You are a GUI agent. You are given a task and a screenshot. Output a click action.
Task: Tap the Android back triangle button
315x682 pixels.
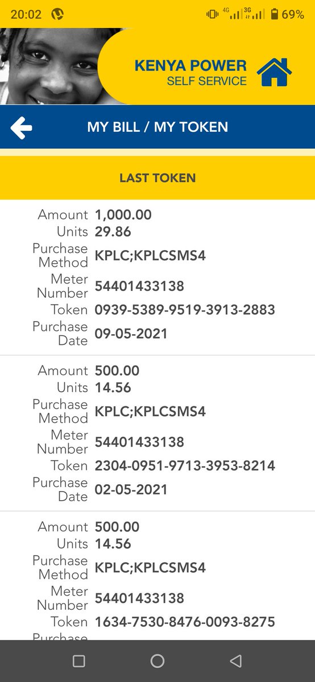(x=235, y=660)
